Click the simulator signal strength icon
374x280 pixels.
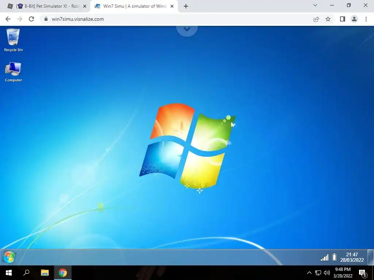coord(324,257)
